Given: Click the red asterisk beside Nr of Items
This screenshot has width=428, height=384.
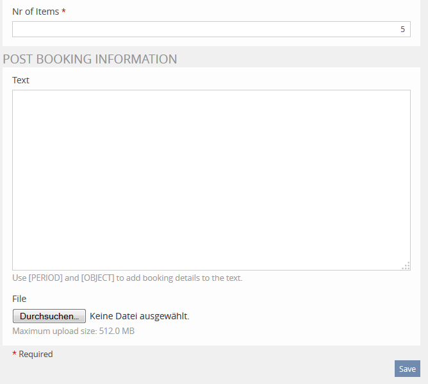Looking at the screenshot, I should (x=64, y=12).
